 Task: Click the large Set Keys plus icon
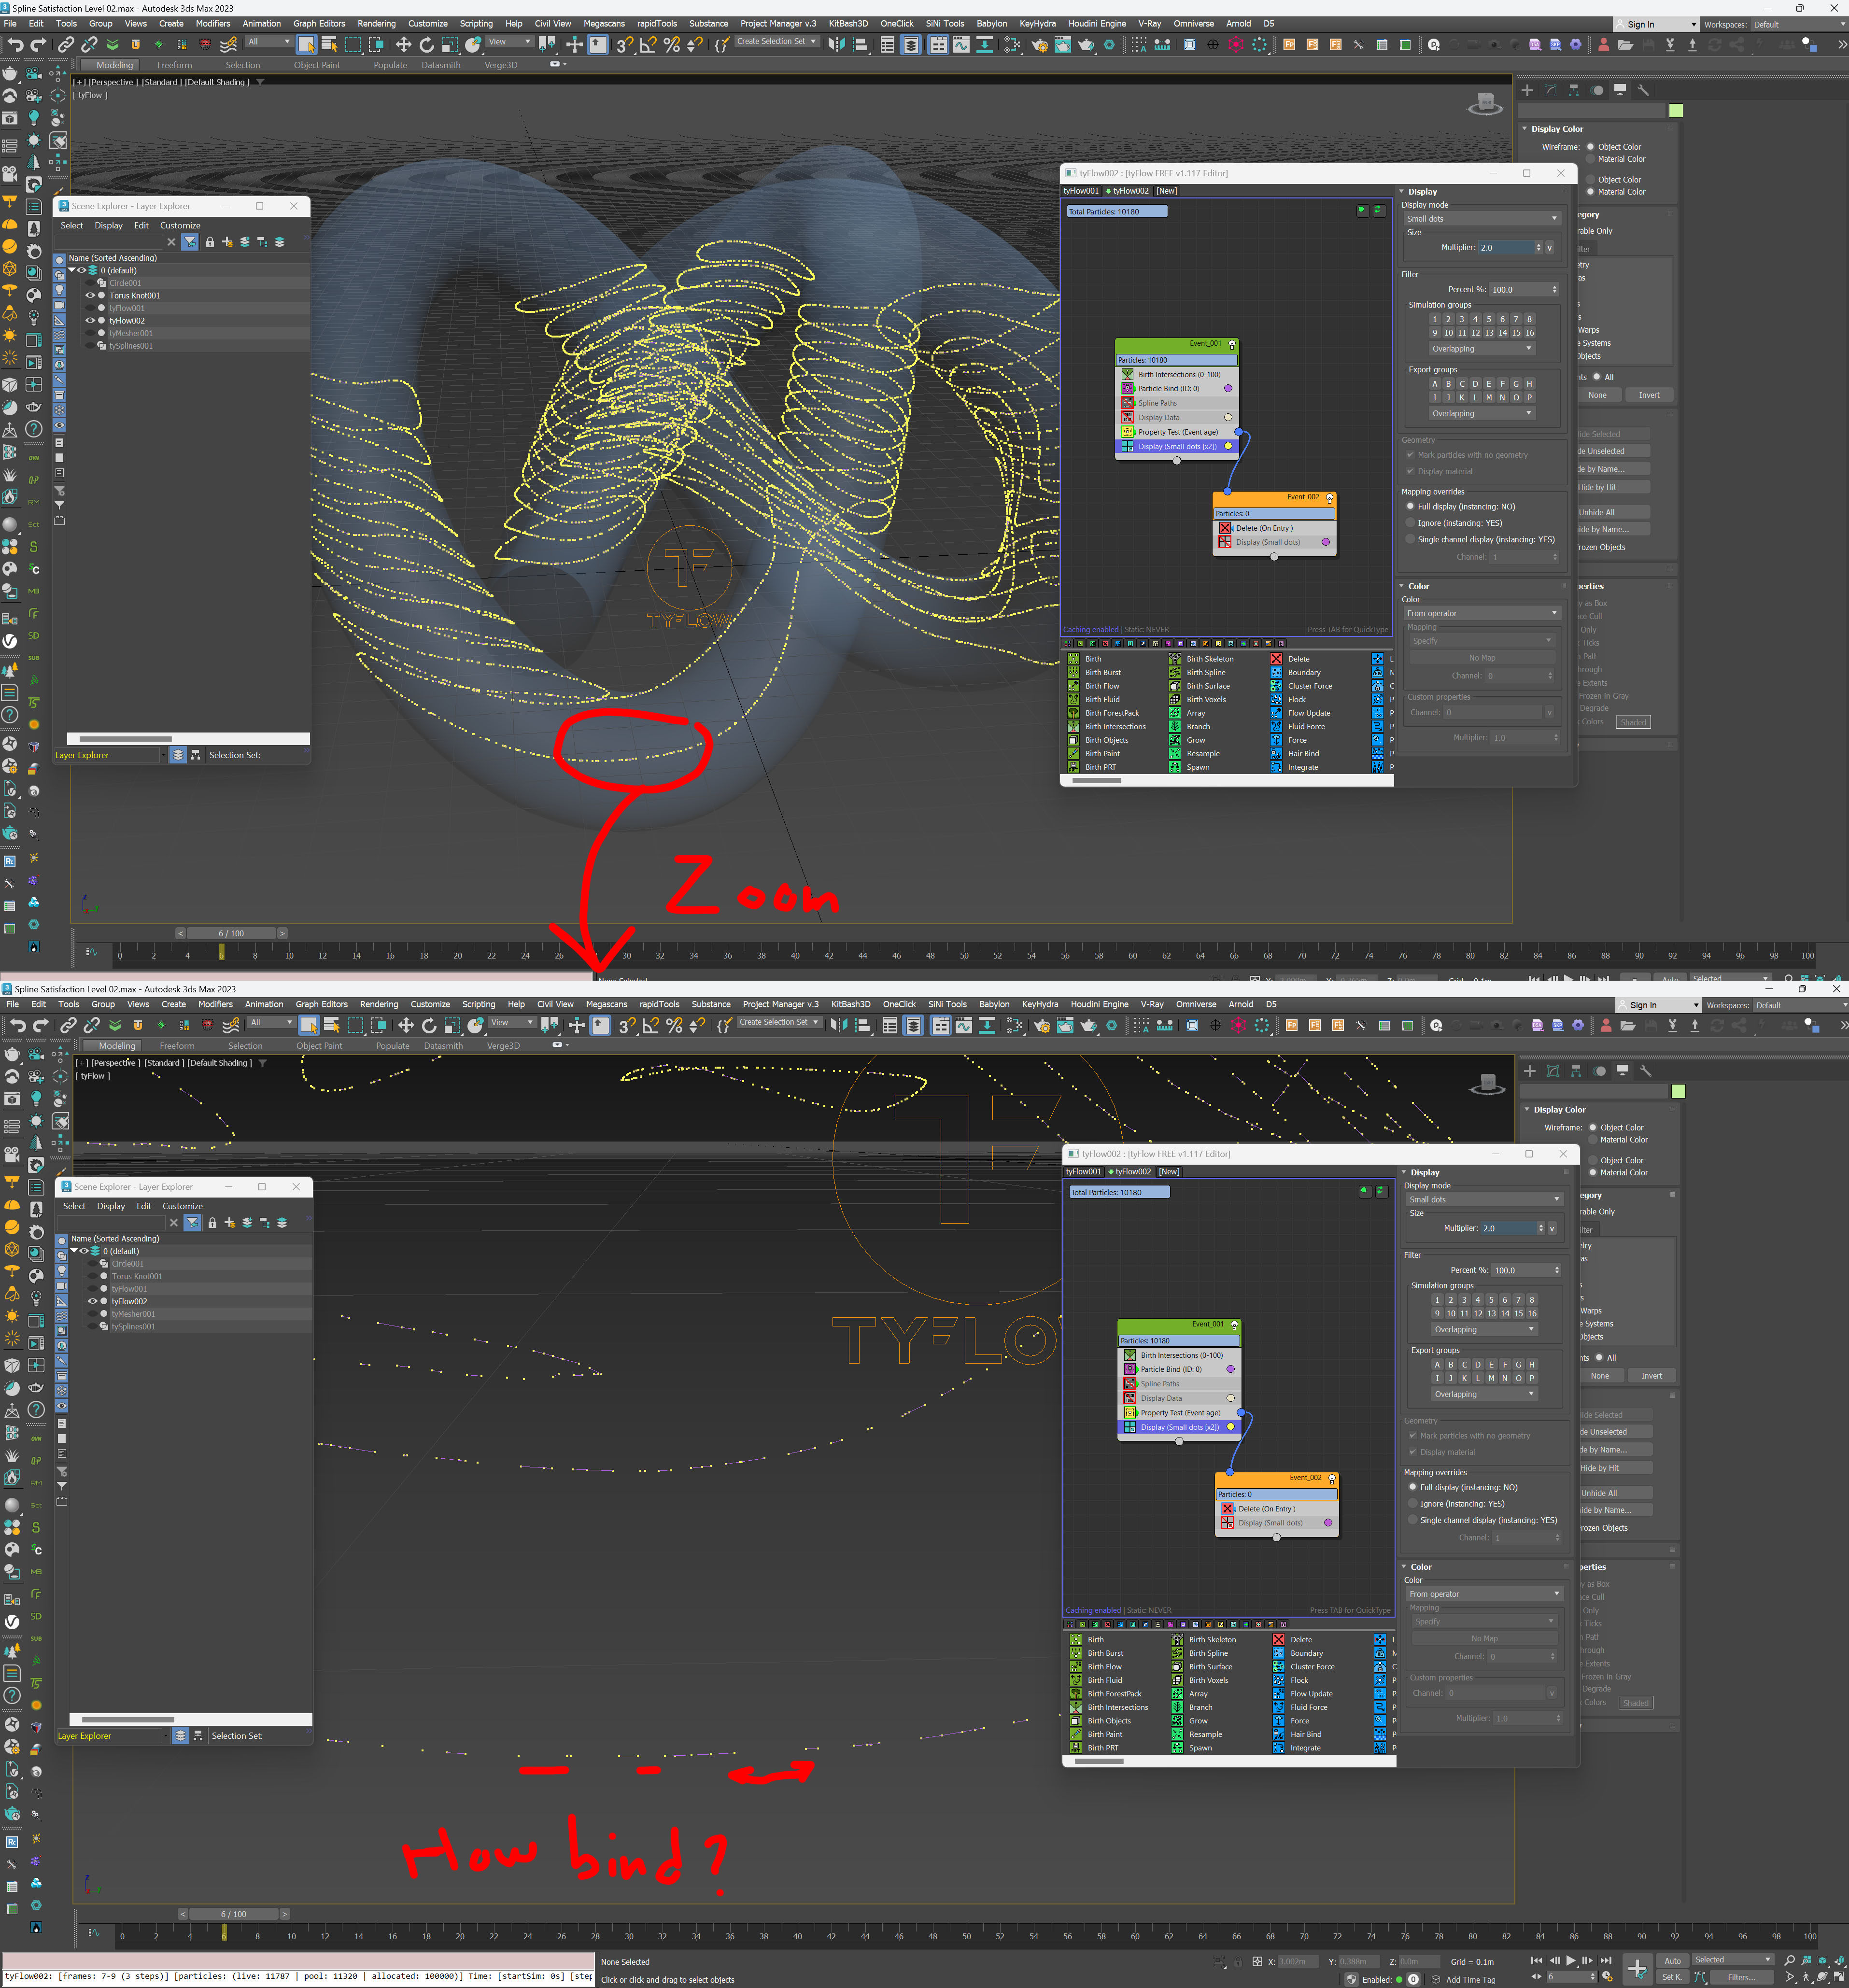[1637, 1968]
